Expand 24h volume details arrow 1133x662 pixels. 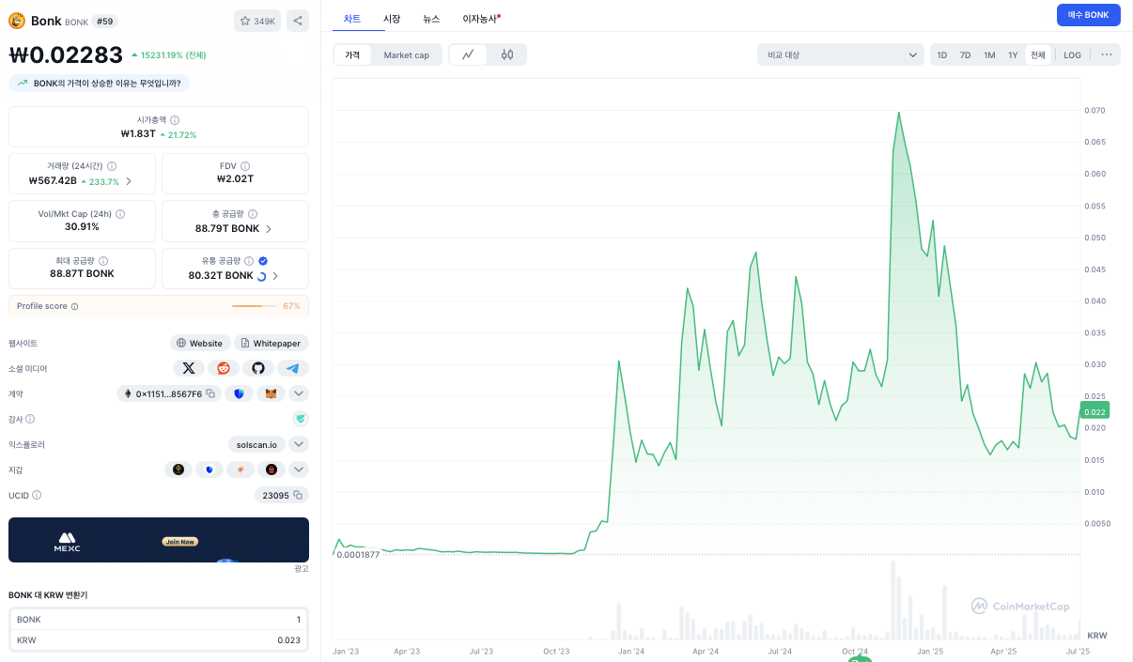129,181
